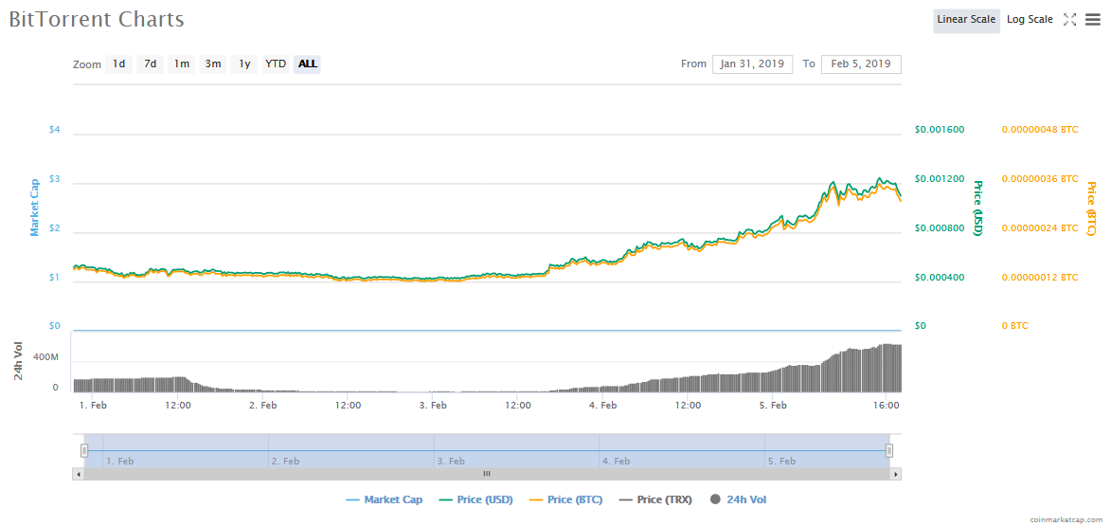Select ALL zoom range
The image size is (1111, 526).
[x=307, y=64]
